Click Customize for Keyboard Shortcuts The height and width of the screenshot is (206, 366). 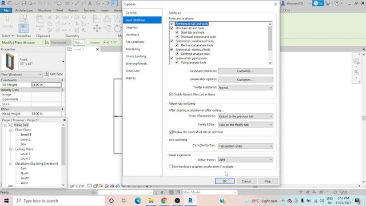click(245, 71)
